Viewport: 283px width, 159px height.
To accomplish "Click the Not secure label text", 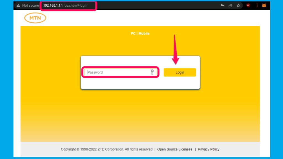I will click(x=30, y=6).
